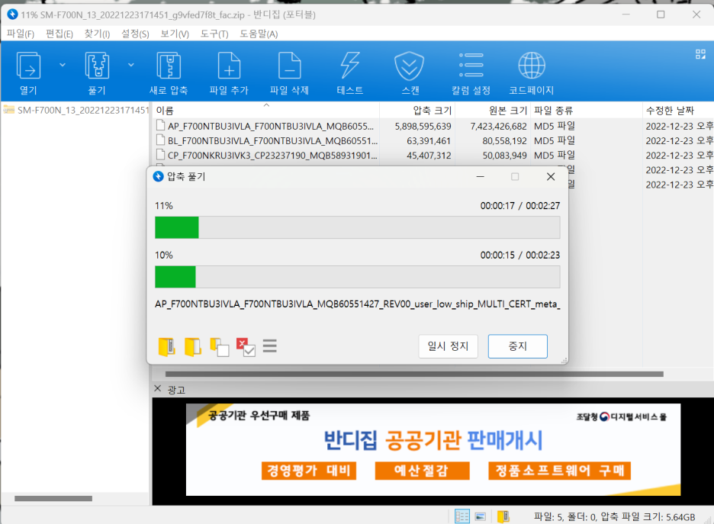The height and width of the screenshot is (524, 714).
Task: Open the 편집(E) menu
Action: [x=59, y=34]
